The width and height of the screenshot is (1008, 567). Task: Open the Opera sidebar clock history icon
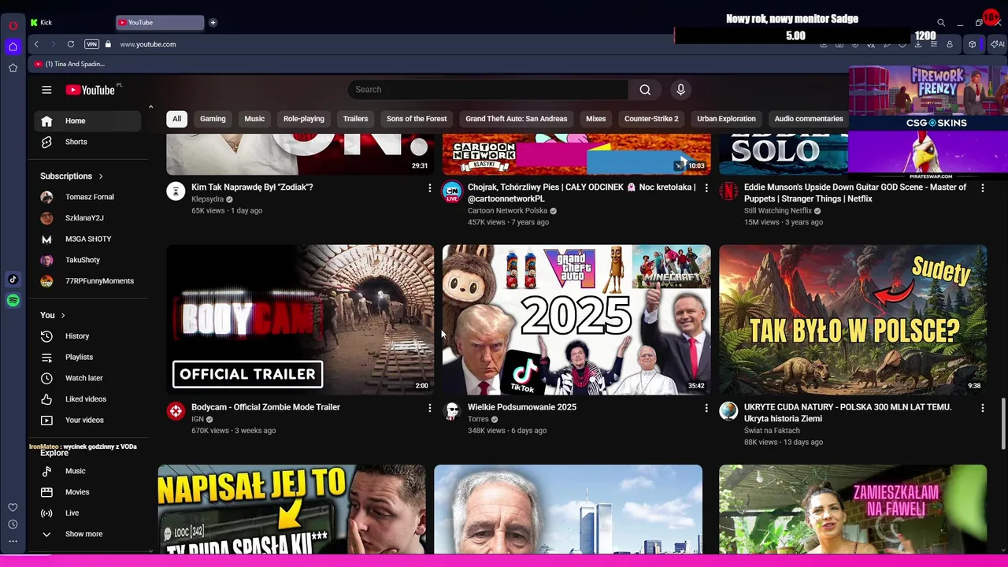click(13, 524)
